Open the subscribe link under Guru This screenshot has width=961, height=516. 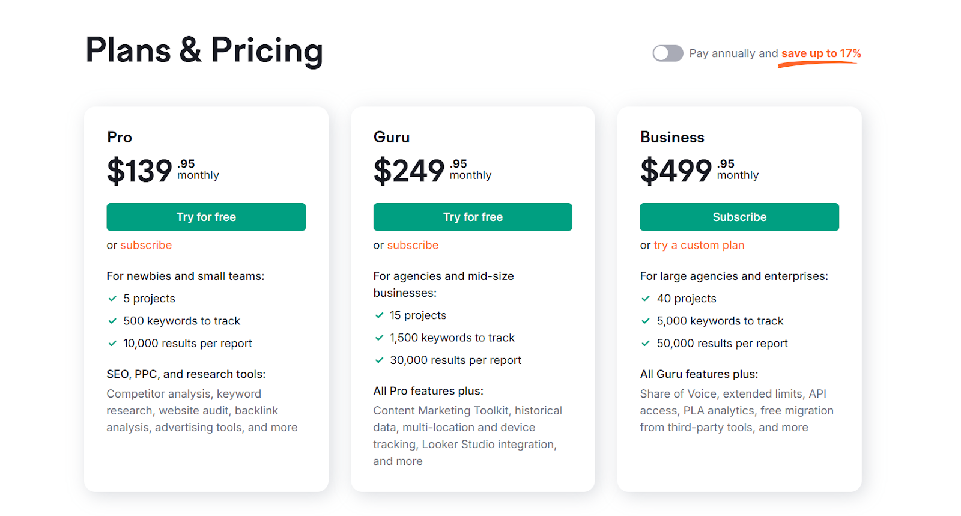pos(413,245)
